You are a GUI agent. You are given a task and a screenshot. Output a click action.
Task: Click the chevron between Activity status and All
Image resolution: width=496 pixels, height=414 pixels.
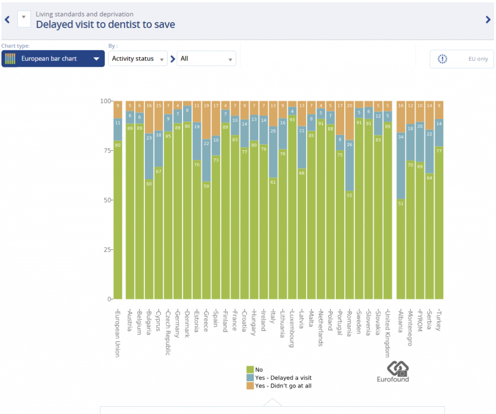click(x=172, y=59)
